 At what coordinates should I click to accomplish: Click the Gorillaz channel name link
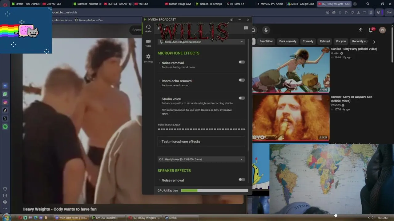tap(336, 53)
